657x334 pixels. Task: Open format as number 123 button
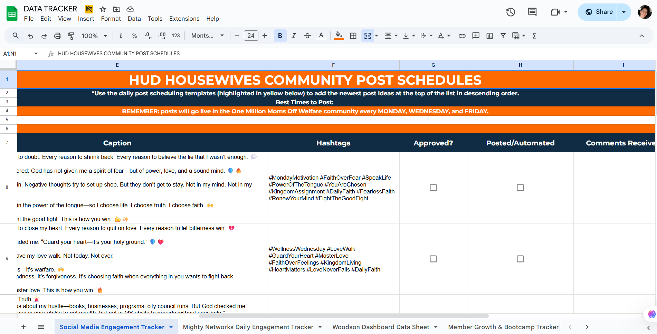pos(176,36)
